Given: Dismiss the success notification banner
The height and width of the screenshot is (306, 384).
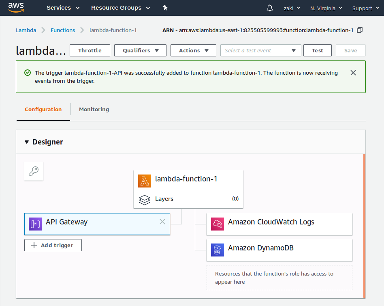Looking at the screenshot, I should click(353, 73).
